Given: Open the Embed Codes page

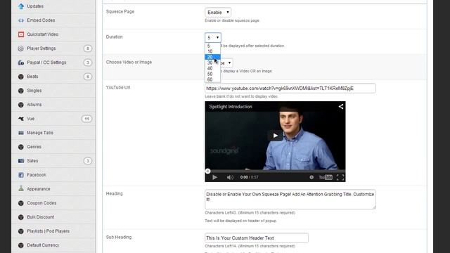Looking at the screenshot, I should click(41, 20).
